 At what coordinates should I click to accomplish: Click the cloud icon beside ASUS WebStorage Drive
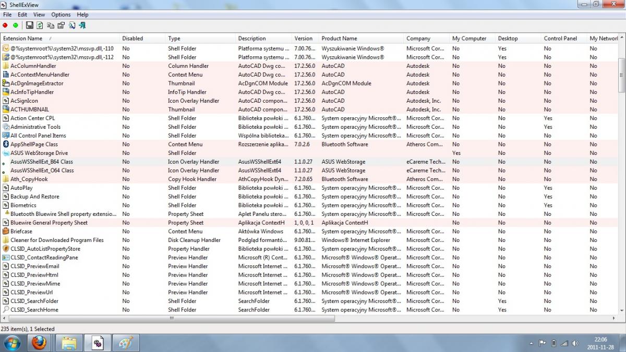click(x=6, y=153)
